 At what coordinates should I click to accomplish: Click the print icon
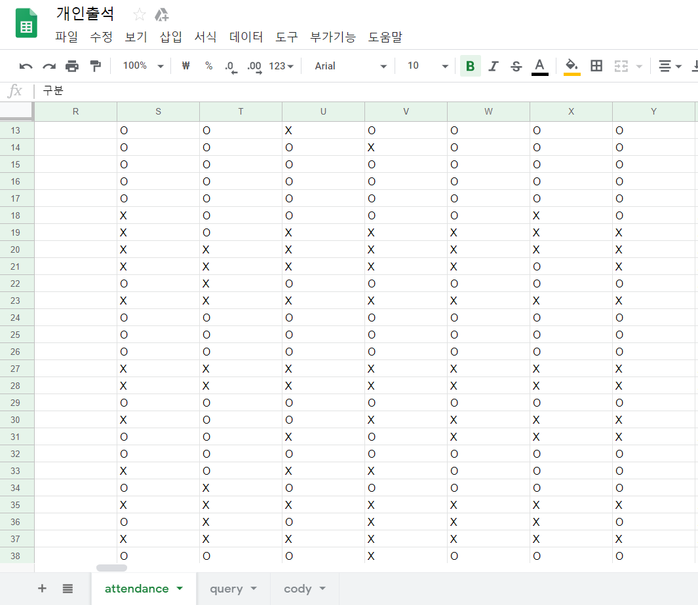pyautogui.click(x=71, y=66)
